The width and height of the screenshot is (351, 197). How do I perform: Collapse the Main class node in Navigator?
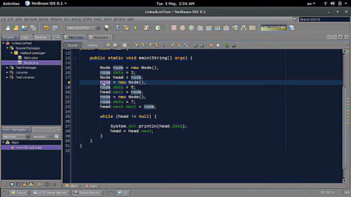click(x=3, y=142)
